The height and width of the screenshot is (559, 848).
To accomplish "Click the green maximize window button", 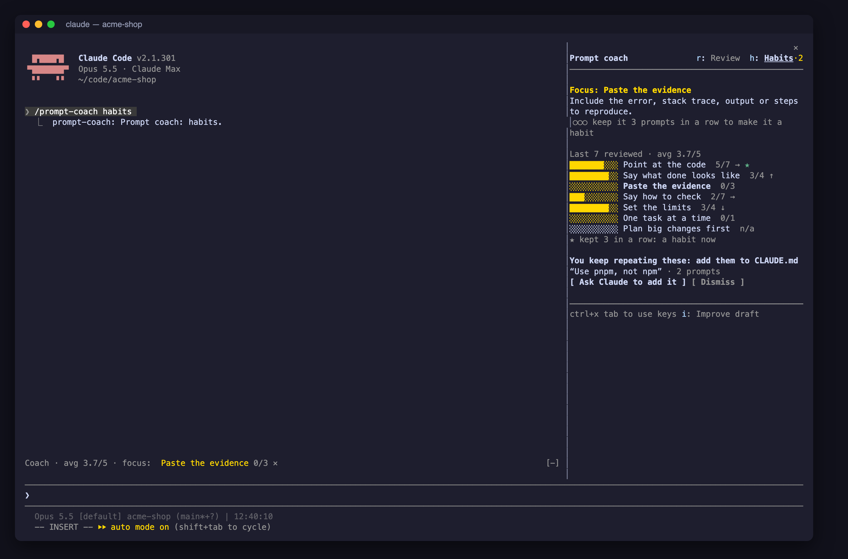I will [51, 24].
